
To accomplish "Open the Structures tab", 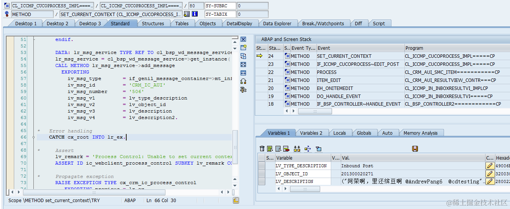I will point(153,23).
